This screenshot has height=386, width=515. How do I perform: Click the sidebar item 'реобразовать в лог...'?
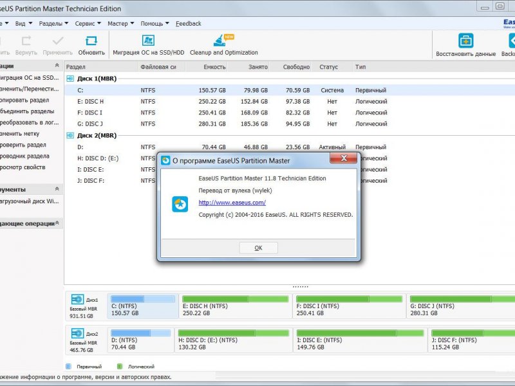coord(30,122)
